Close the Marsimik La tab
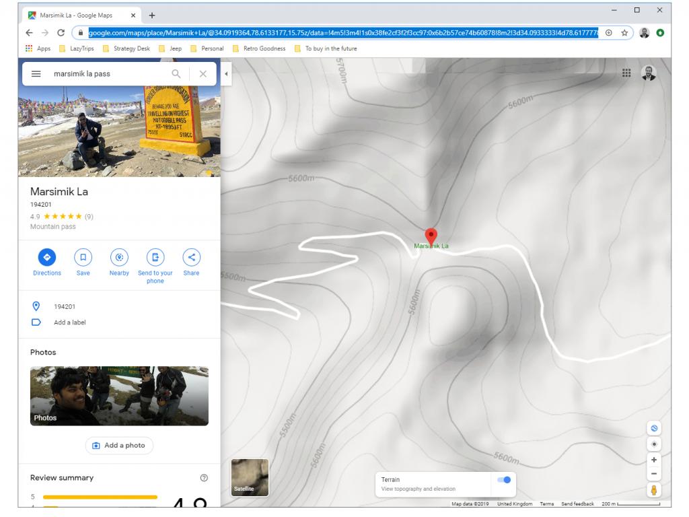 (133, 15)
